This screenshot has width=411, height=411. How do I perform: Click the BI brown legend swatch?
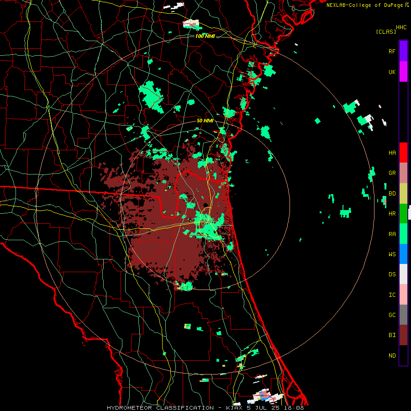coord(403,335)
